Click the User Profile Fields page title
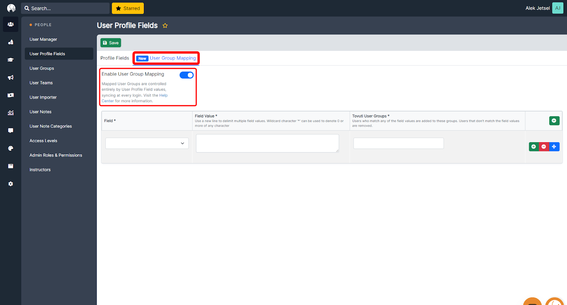Screen dimensions: 567x305 127,26
